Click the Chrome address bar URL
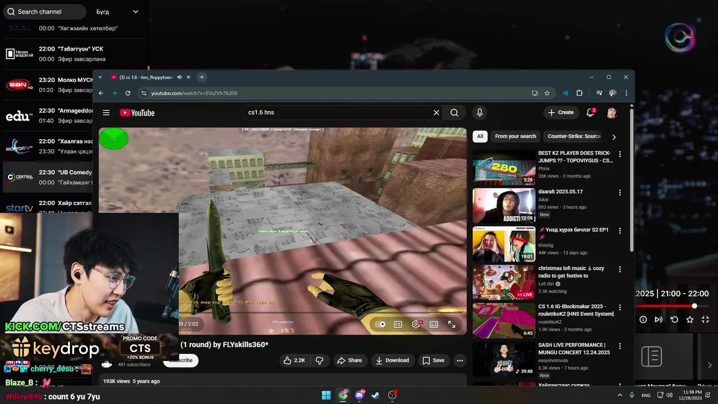 point(194,93)
